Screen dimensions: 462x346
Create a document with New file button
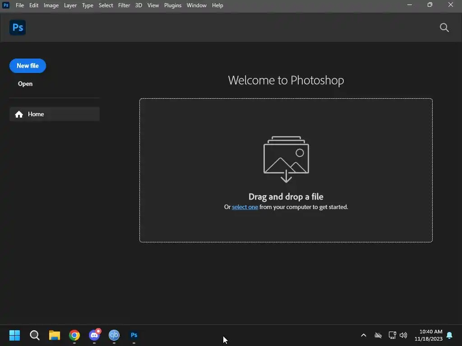[28, 66]
